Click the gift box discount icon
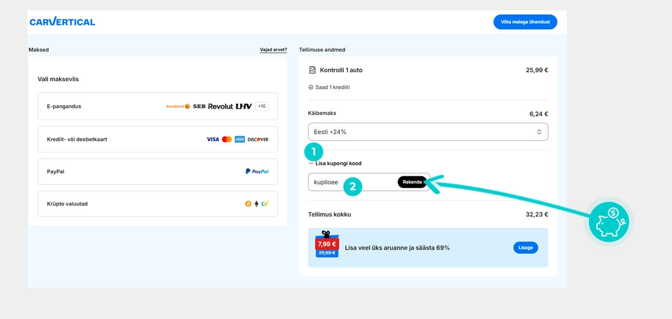The width and height of the screenshot is (672, 319). click(327, 244)
